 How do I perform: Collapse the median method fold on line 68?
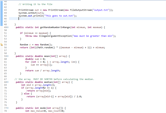(x=8, y=82)
